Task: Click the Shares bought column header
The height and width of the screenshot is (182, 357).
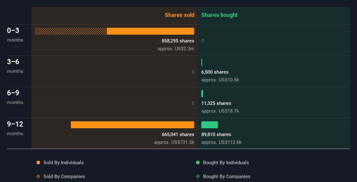Action: point(220,15)
